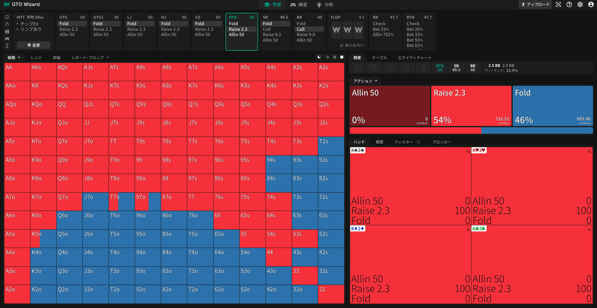Viewport: 597px width, 308px height.
Task: Expand the UTG1 action card
Action: tap(106, 31)
